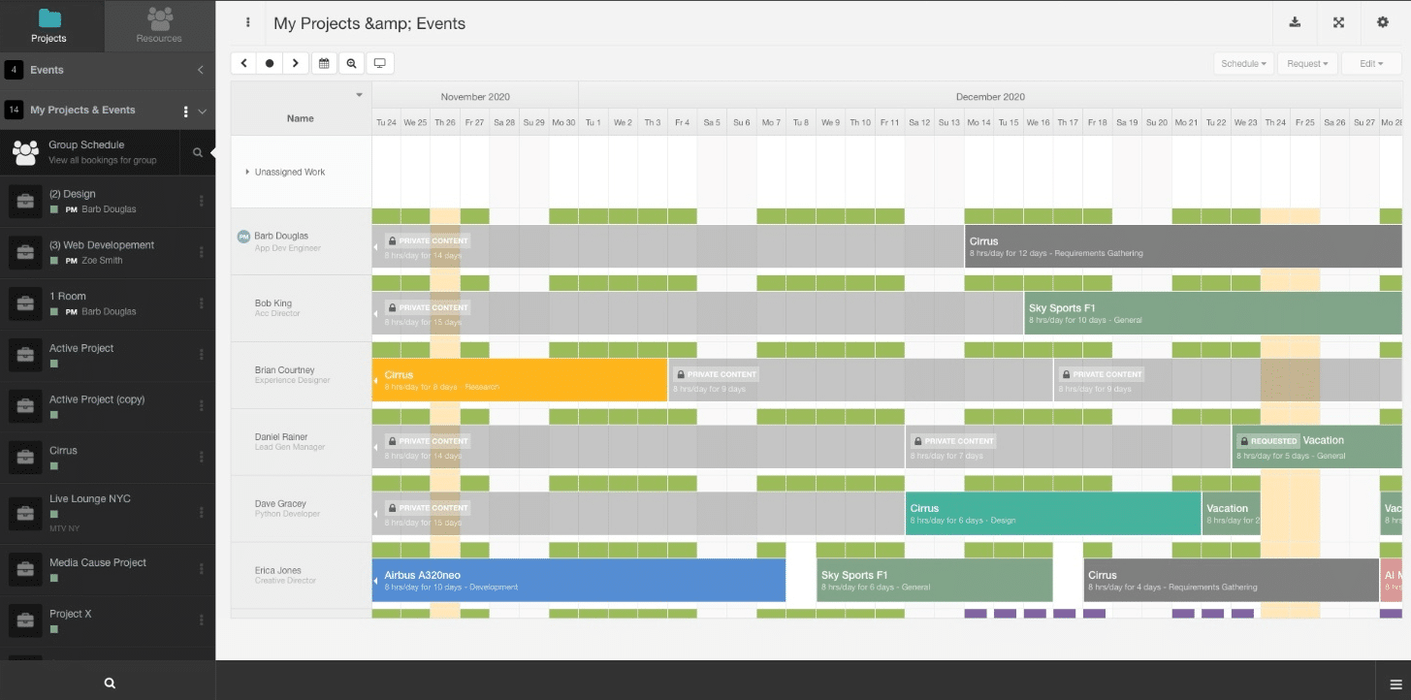This screenshot has height=700, width=1411.
Task: Click the download export icon top right
Action: click(x=1295, y=21)
